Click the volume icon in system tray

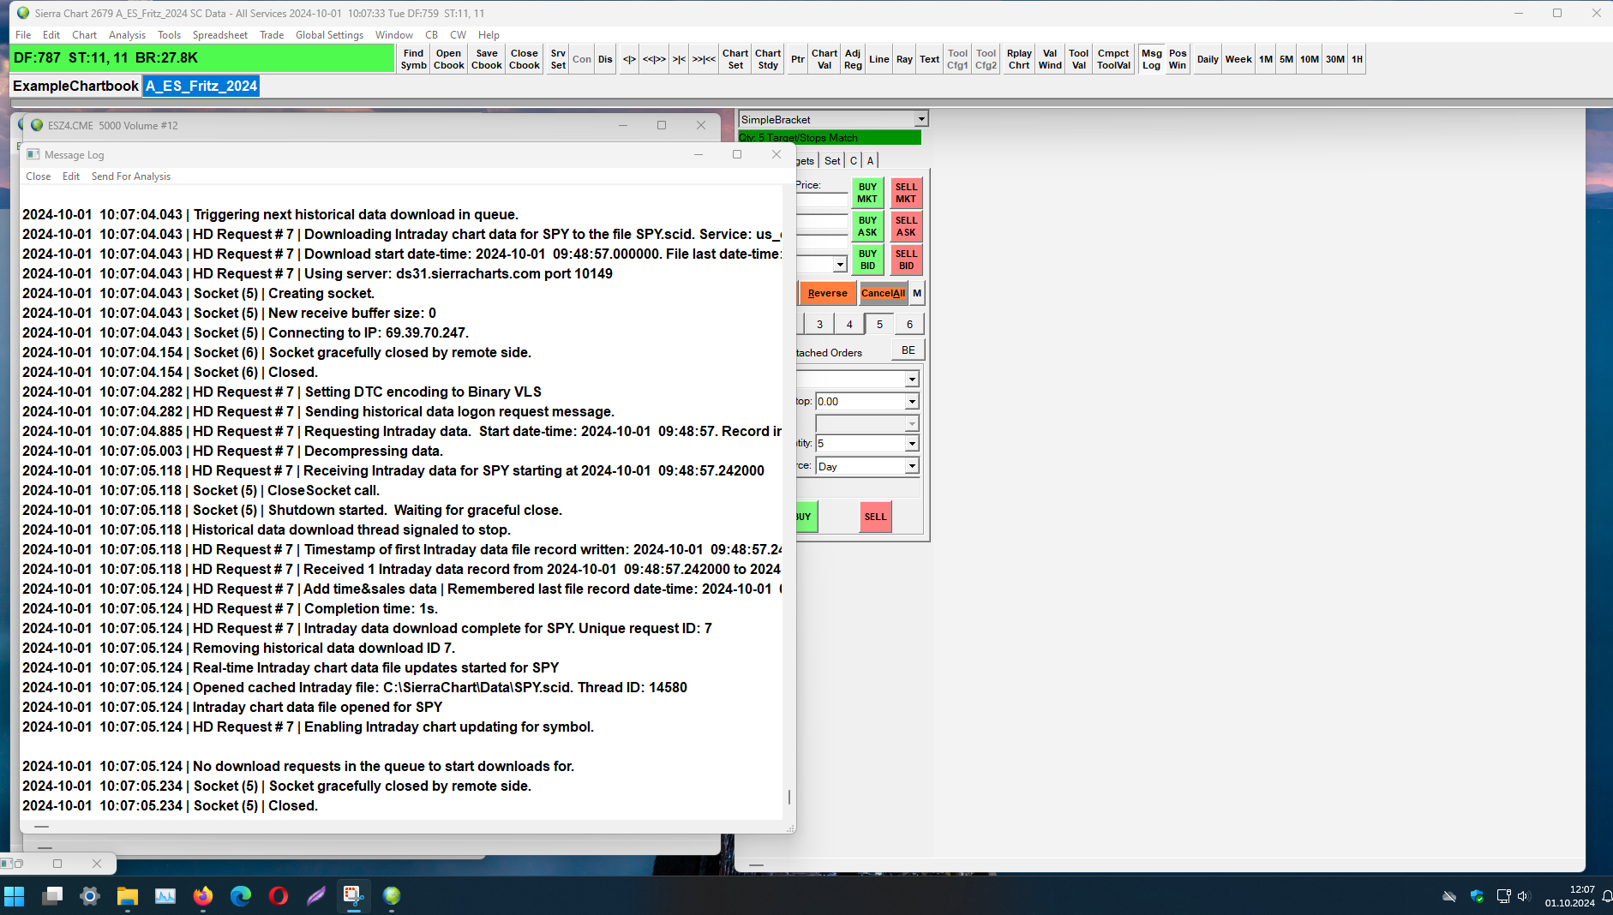pos(1523,896)
